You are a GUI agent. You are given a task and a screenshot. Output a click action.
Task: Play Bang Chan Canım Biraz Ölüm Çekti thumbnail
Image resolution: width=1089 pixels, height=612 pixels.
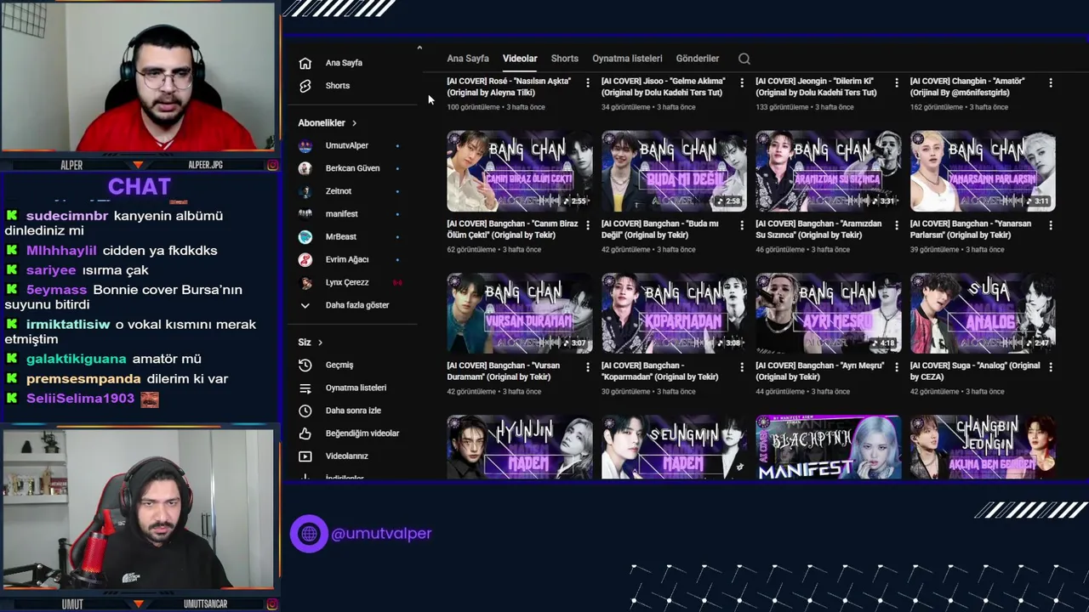(x=520, y=171)
